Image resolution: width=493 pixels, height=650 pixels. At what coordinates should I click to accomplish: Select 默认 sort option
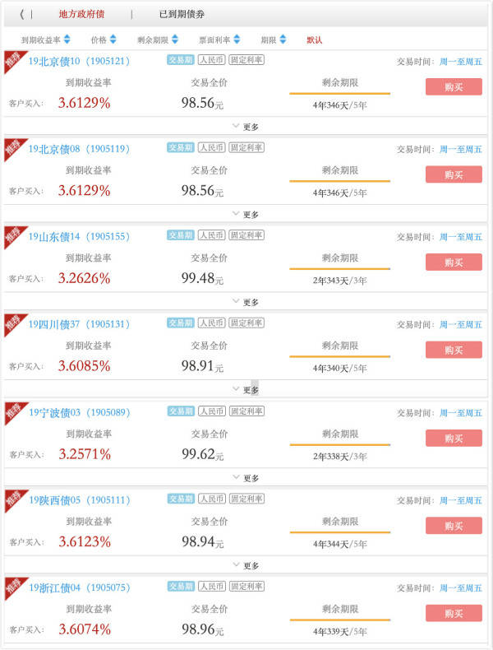(x=314, y=39)
